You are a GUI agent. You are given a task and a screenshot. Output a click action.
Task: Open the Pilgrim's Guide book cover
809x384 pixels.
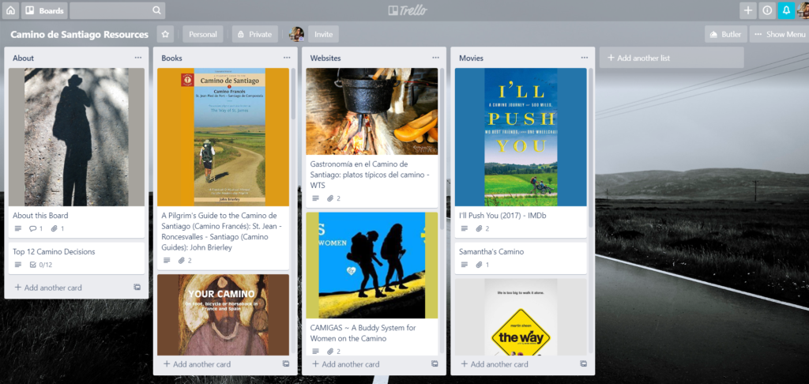click(223, 137)
